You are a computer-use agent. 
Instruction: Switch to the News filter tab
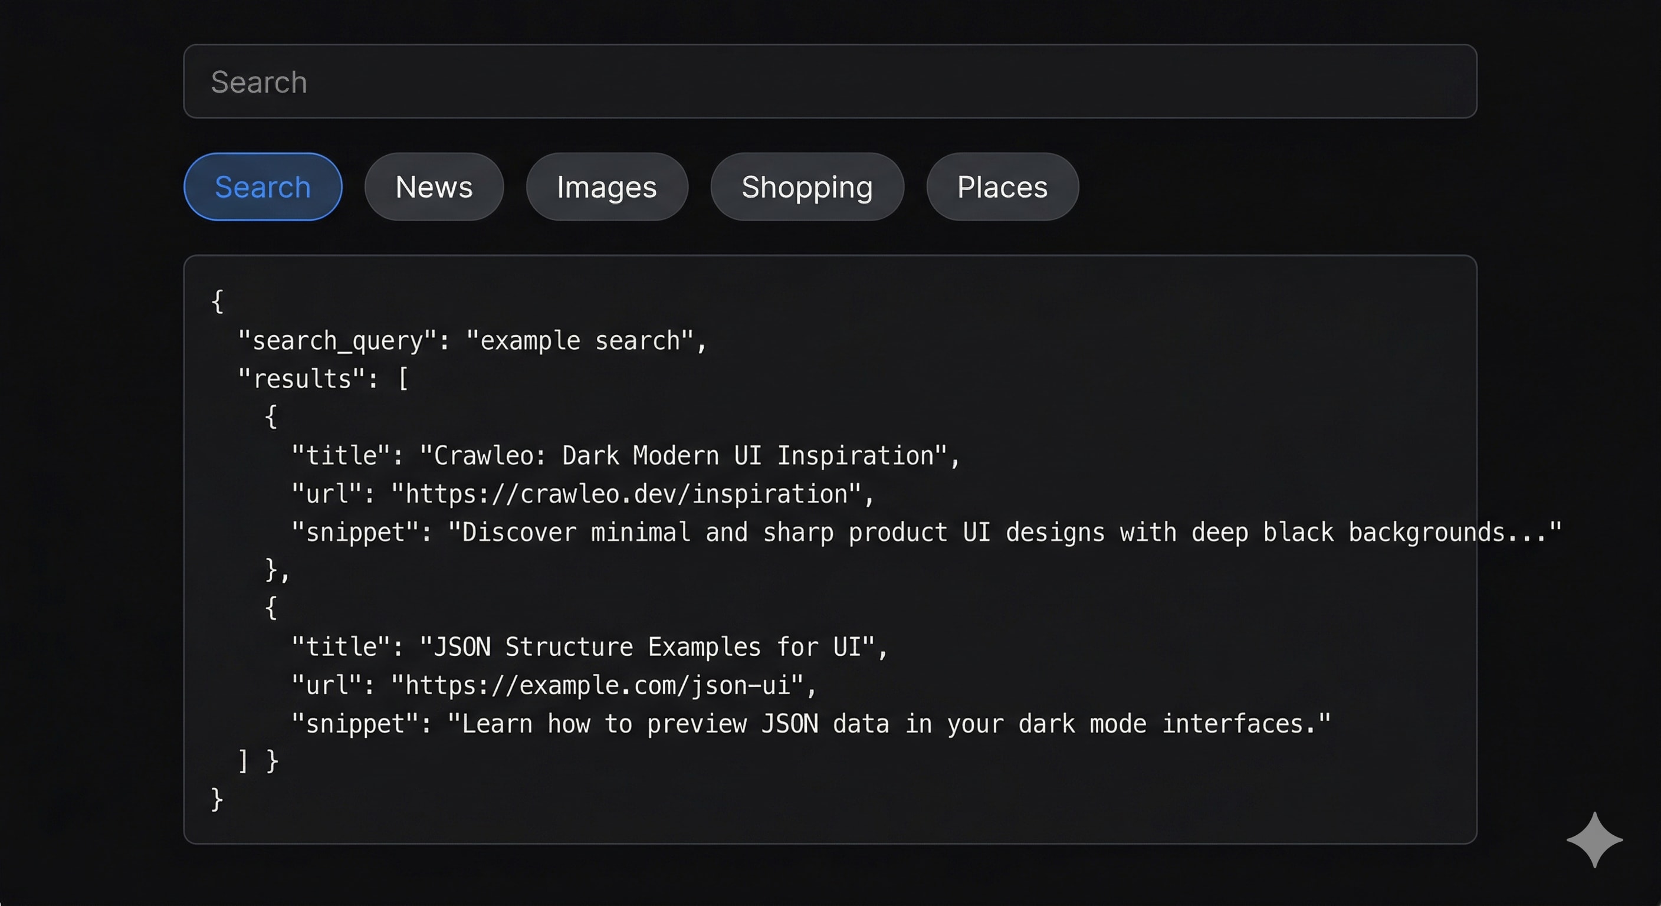[x=434, y=187]
